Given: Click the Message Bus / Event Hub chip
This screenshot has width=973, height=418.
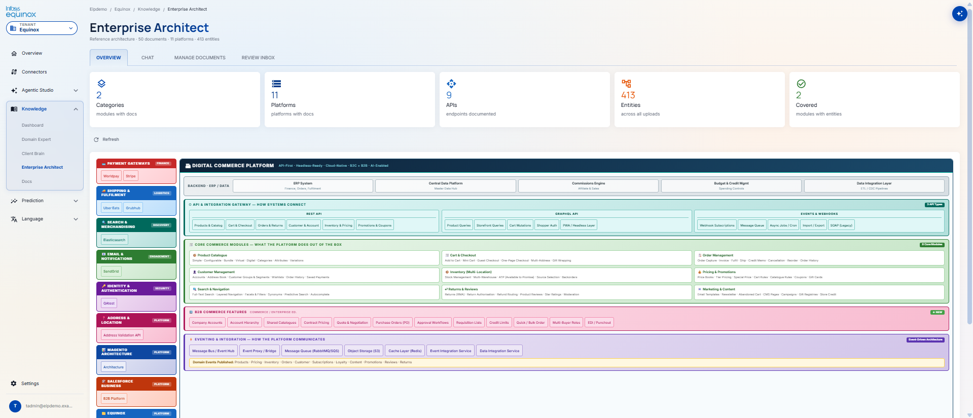Looking at the screenshot, I should point(213,351).
